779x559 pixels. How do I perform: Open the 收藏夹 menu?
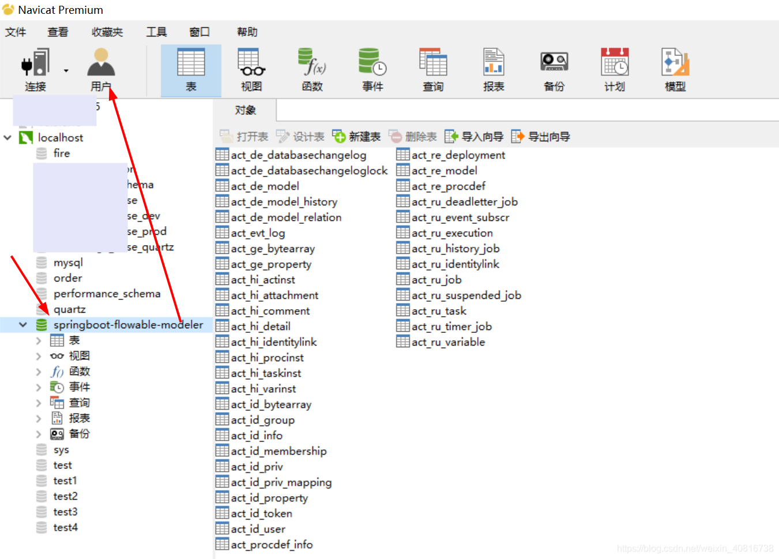(x=107, y=32)
